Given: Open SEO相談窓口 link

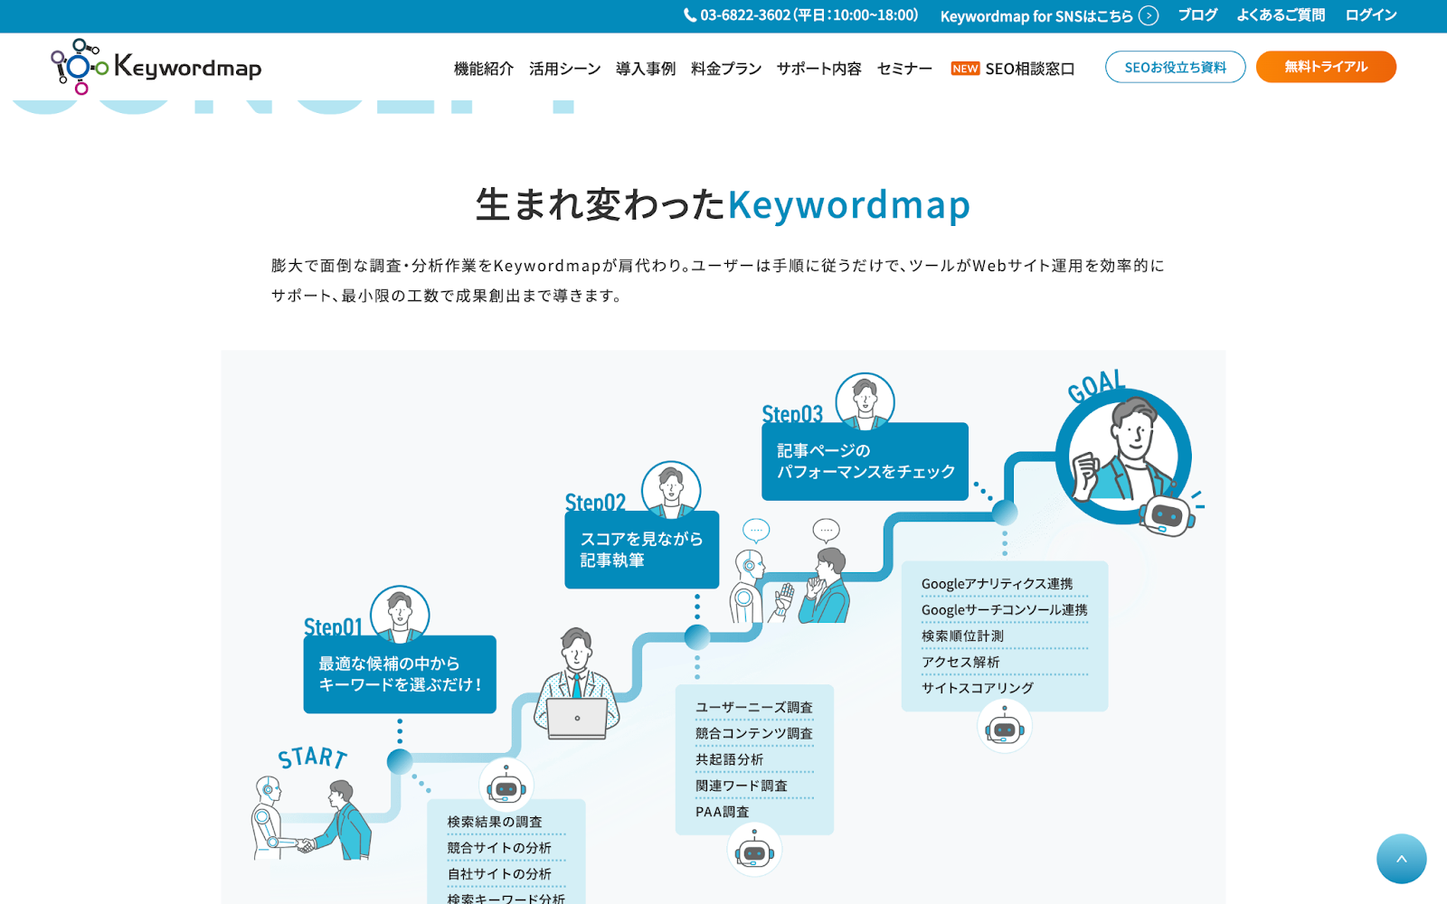Looking at the screenshot, I should pos(1030,69).
